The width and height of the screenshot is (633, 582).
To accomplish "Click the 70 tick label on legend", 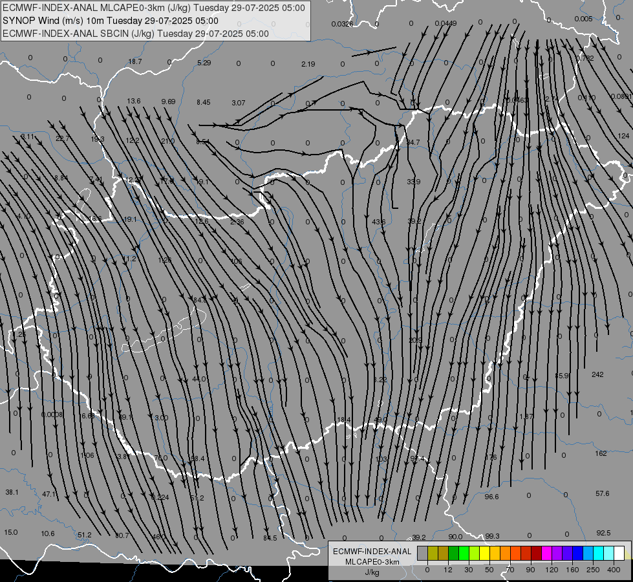I will click(x=510, y=570).
